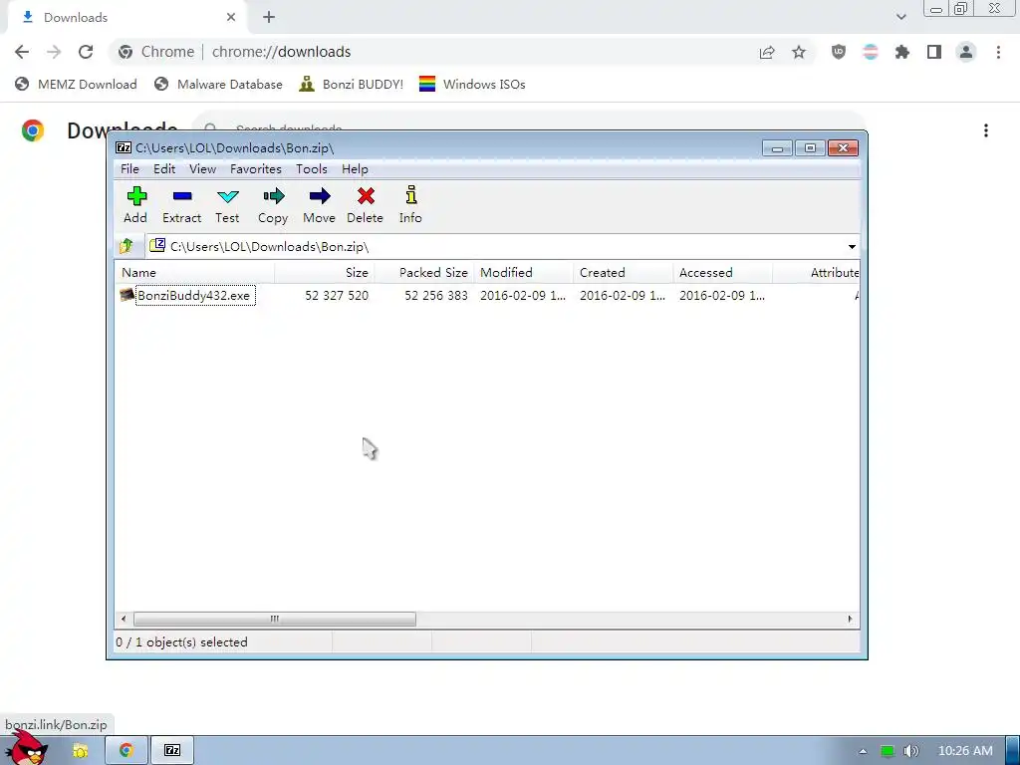Open Chrome's three-dot main menu
This screenshot has width=1020, height=765.
pyautogui.click(x=998, y=52)
